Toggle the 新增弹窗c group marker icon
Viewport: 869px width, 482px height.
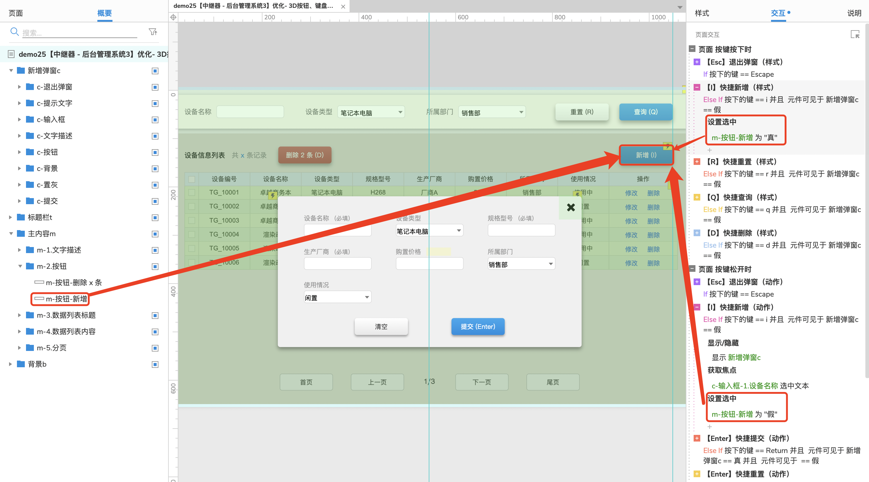(155, 71)
